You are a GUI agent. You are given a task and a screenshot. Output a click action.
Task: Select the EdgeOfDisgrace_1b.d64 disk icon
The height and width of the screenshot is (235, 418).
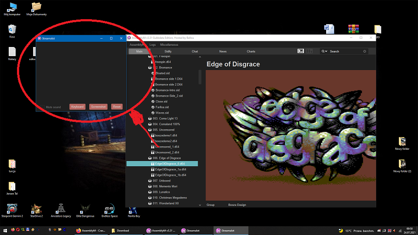(x=153, y=175)
